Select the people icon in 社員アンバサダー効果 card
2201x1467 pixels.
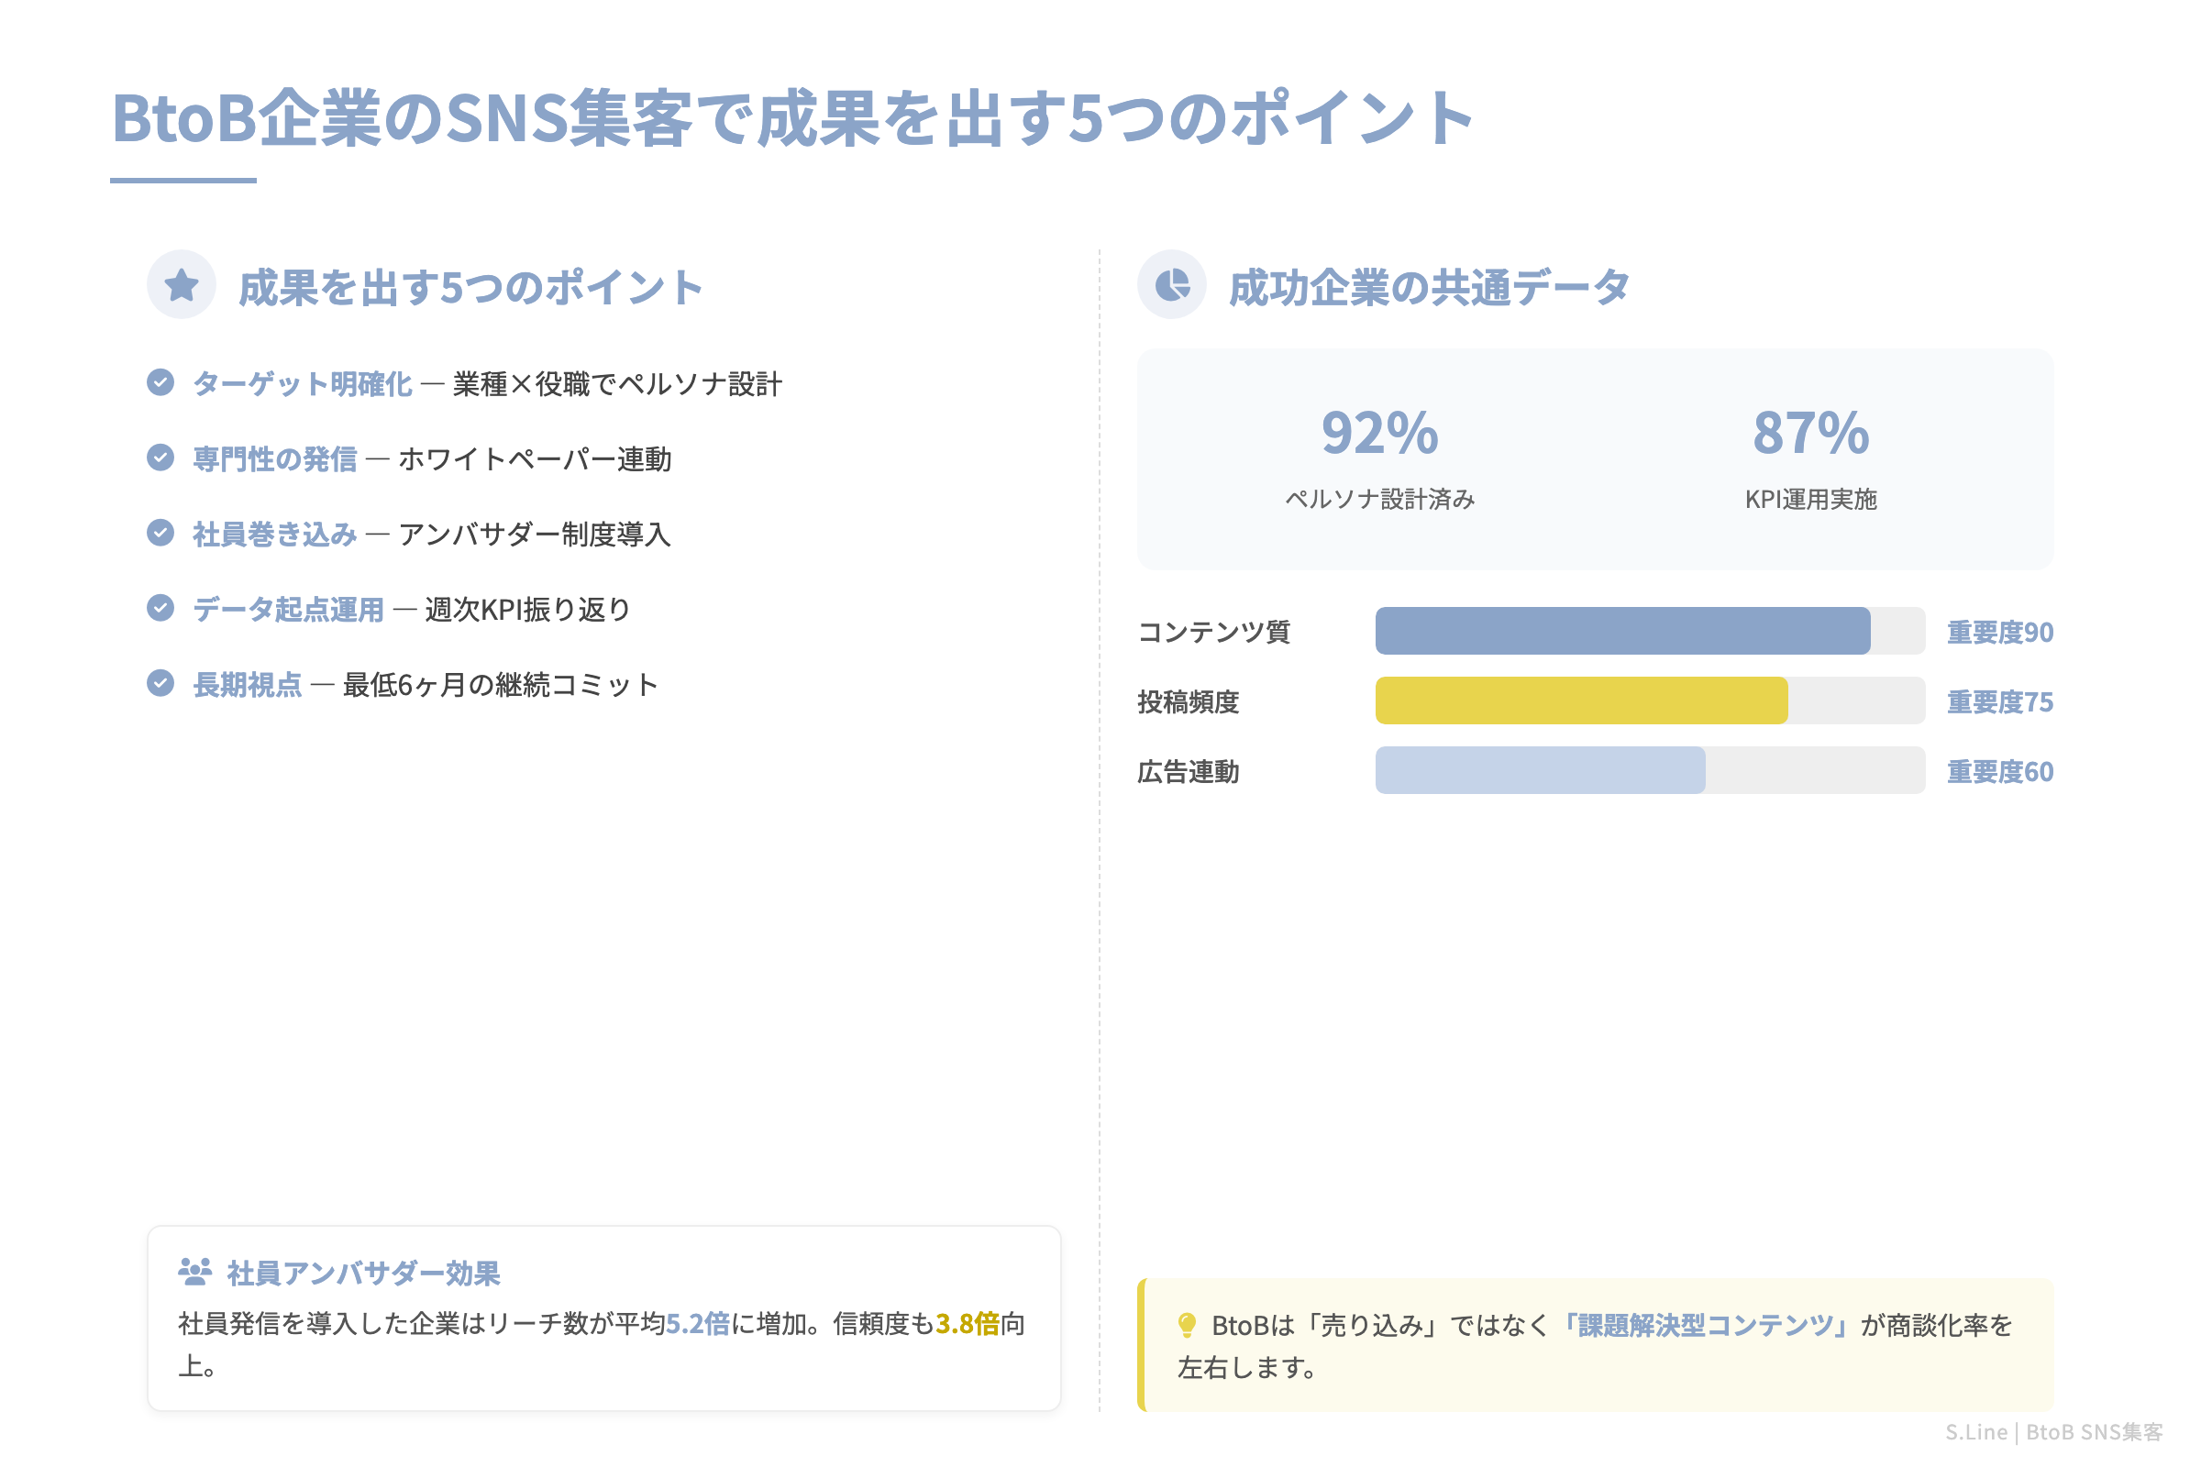194,1270
